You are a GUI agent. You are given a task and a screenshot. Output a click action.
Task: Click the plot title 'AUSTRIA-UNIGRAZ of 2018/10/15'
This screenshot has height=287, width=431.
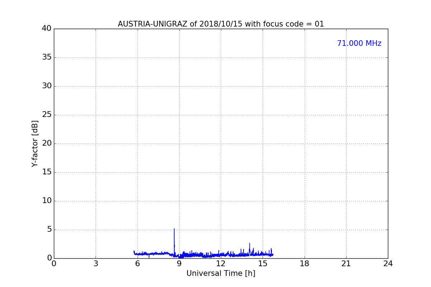pyautogui.click(x=221, y=24)
